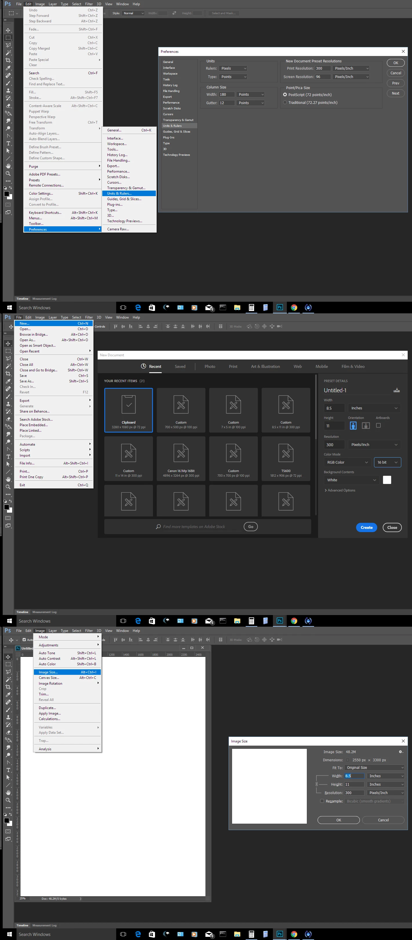The width and height of the screenshot is (412, 940).
Task: Click swap width and height icon in marquee options
Action: tap(174, 13)
